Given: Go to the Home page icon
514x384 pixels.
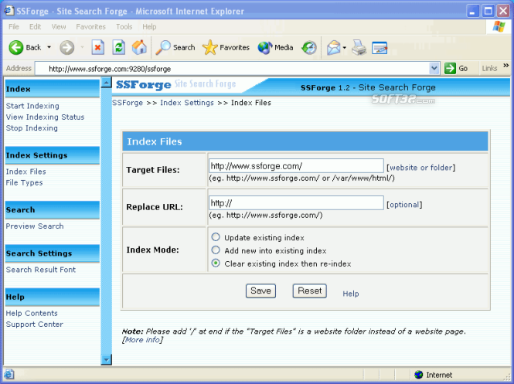Looking at the screenshot, I should [139, 47].
